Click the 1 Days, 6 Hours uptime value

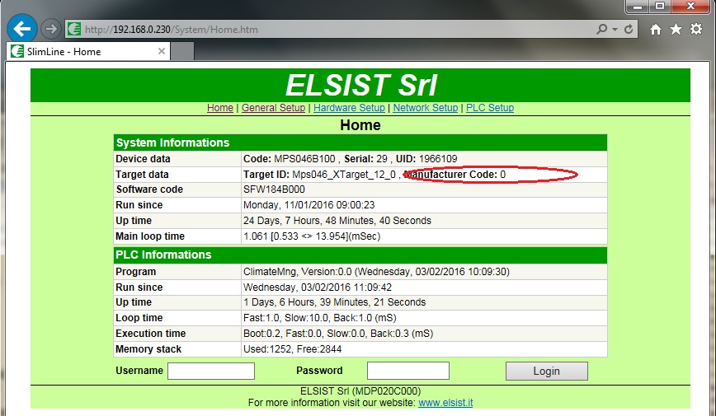click(x=334, y=302)
